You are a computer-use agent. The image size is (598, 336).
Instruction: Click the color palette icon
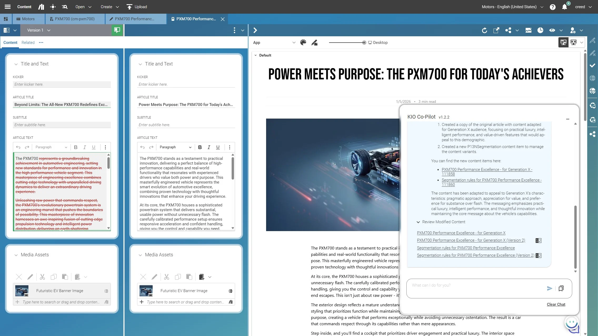pos(303,43)
